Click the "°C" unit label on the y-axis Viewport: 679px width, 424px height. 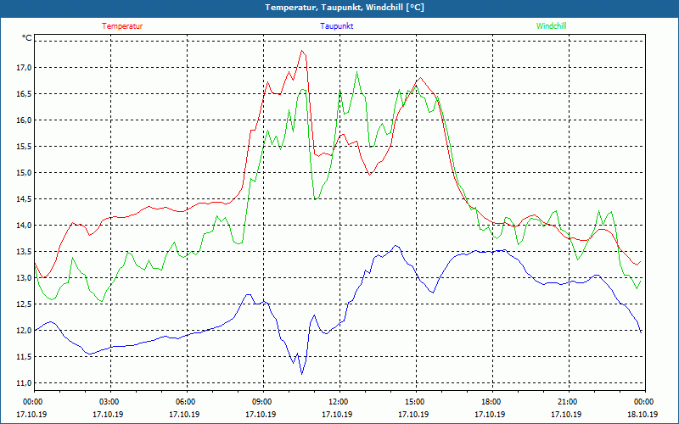point(26,38)
